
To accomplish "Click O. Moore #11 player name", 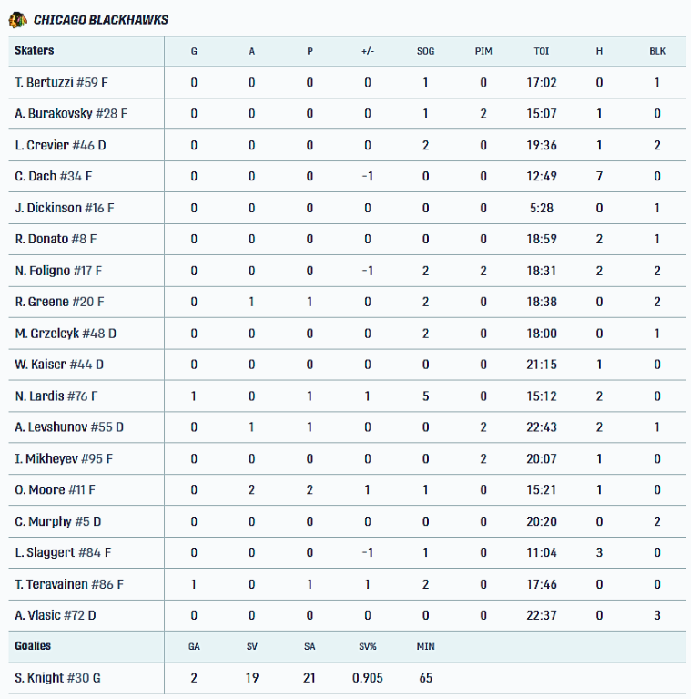I will coord(55,490).
